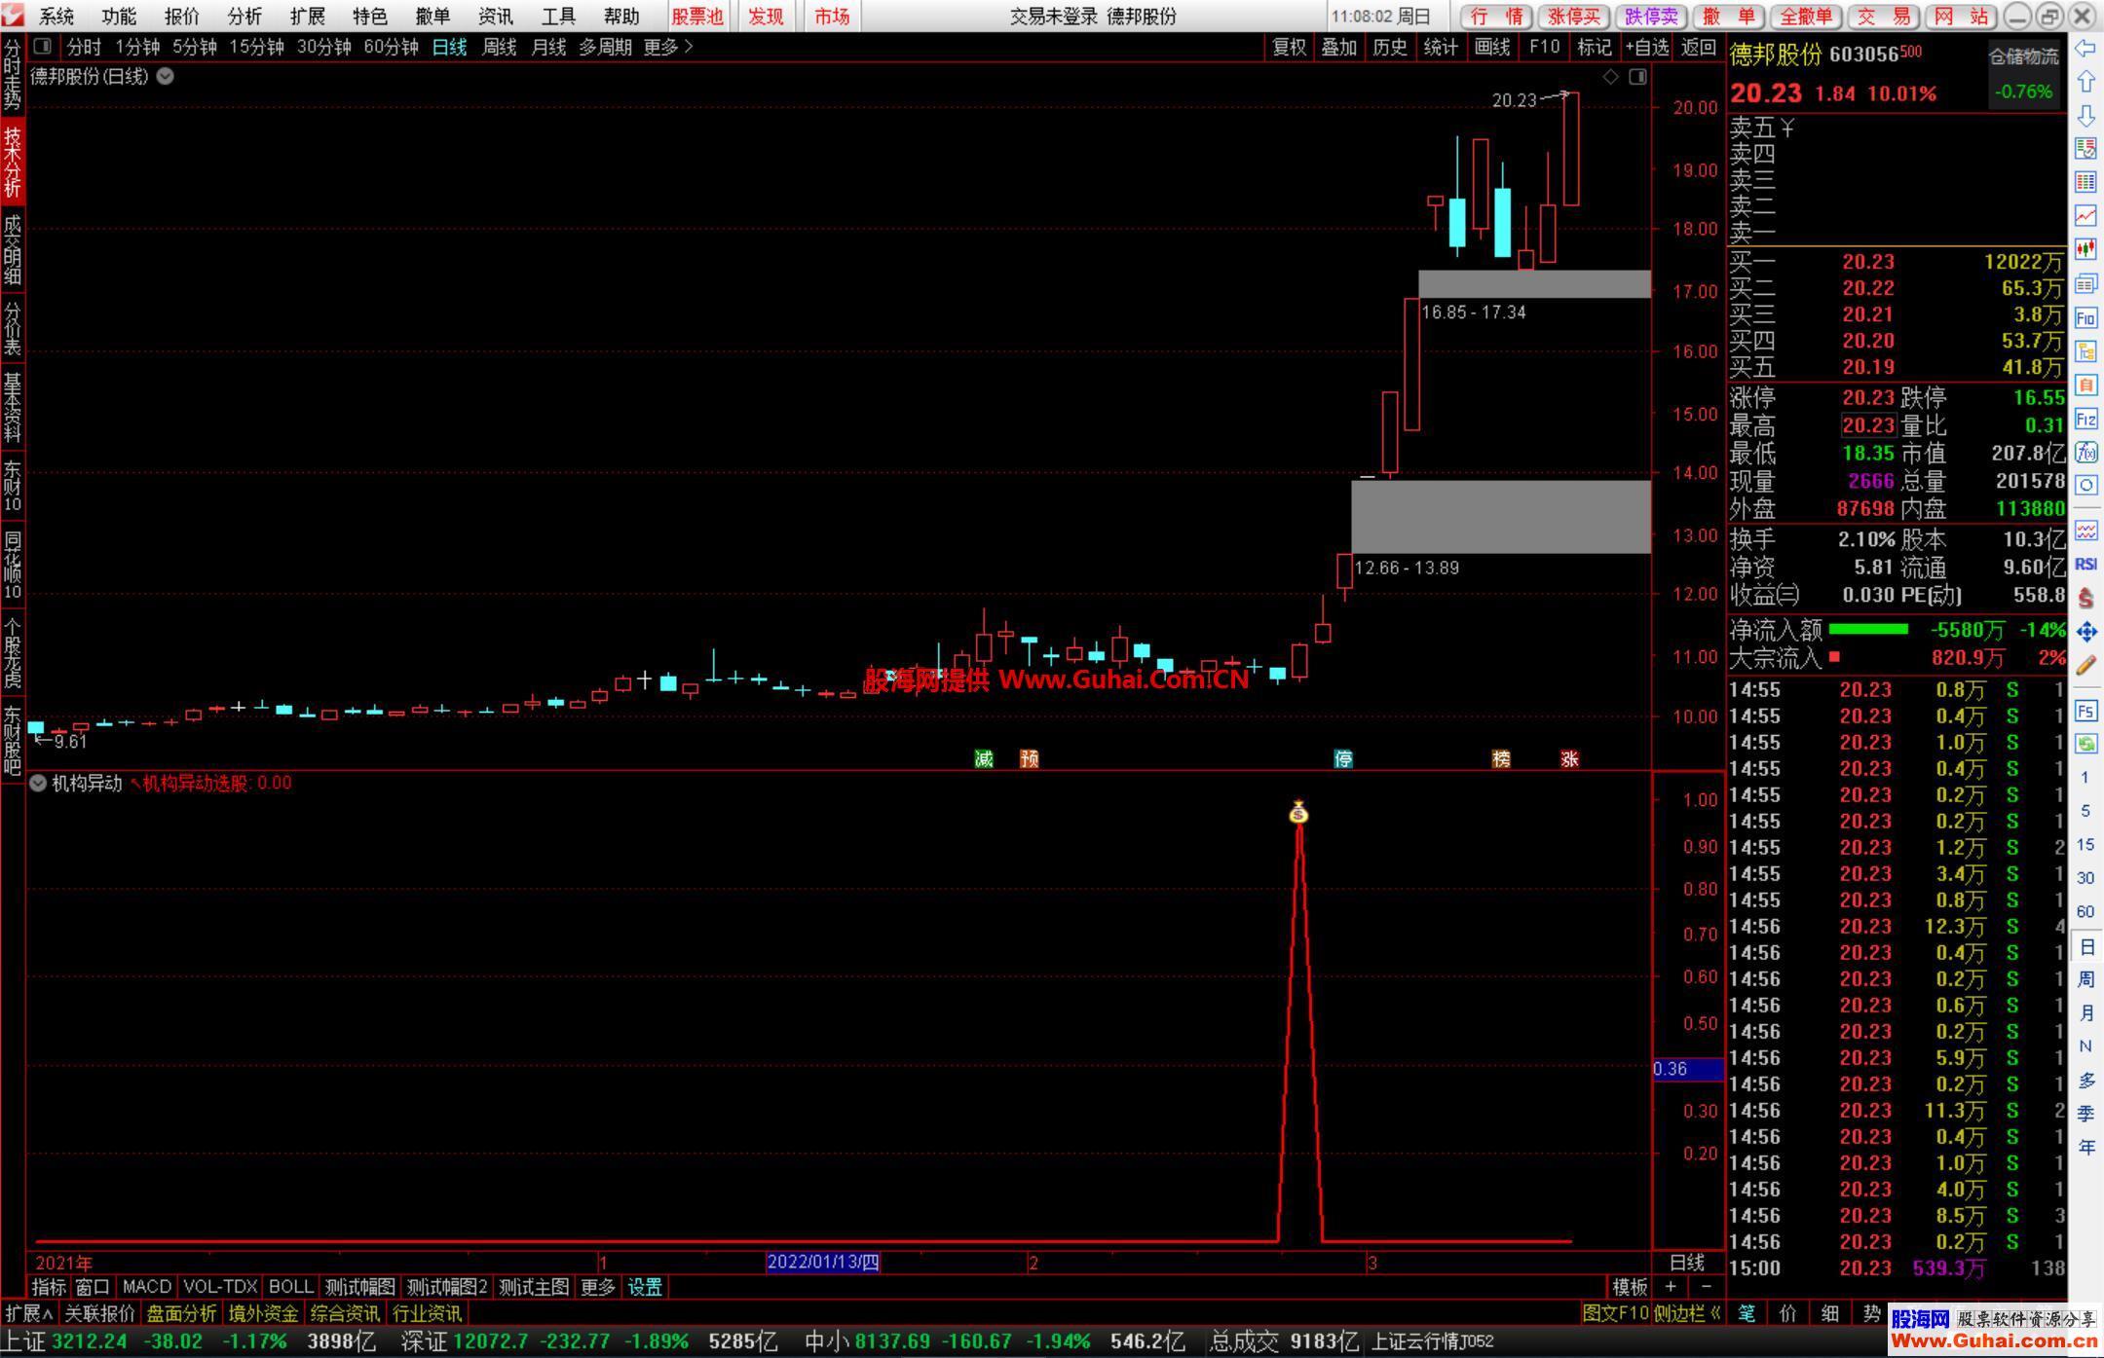Click the upper gray gap zone 16.85-17.34

pos(1534,284)
